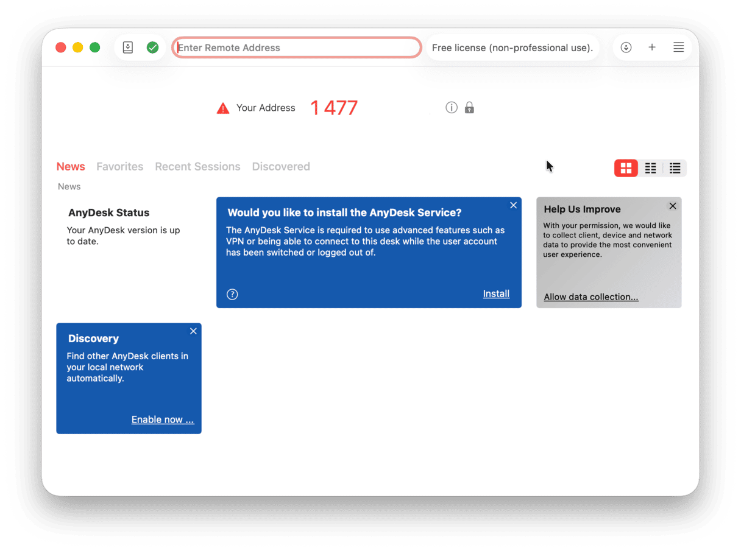Image resolution: width=741 pixels, height=551 pixels.
Task: Open help question mark in service card
Action: pyautogui.click(x=232, y=295)
